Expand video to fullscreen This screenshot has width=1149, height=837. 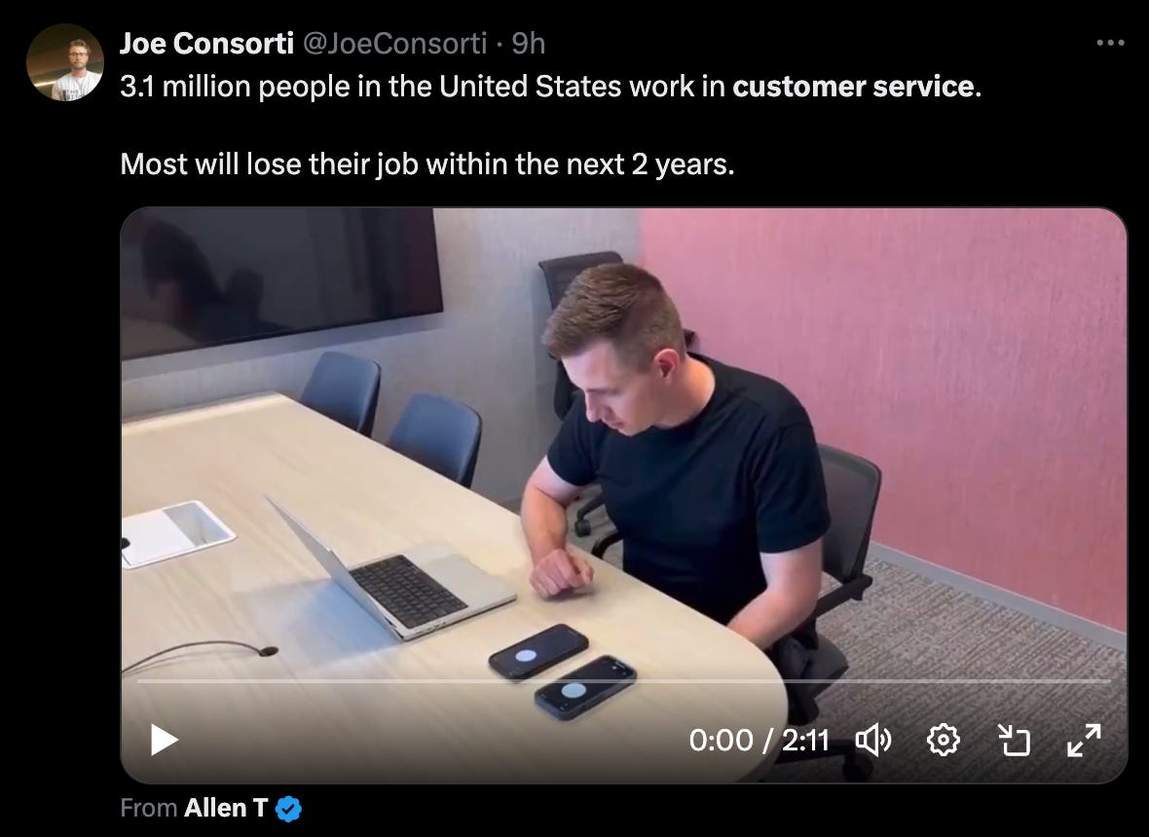[x=1084, y=741]
